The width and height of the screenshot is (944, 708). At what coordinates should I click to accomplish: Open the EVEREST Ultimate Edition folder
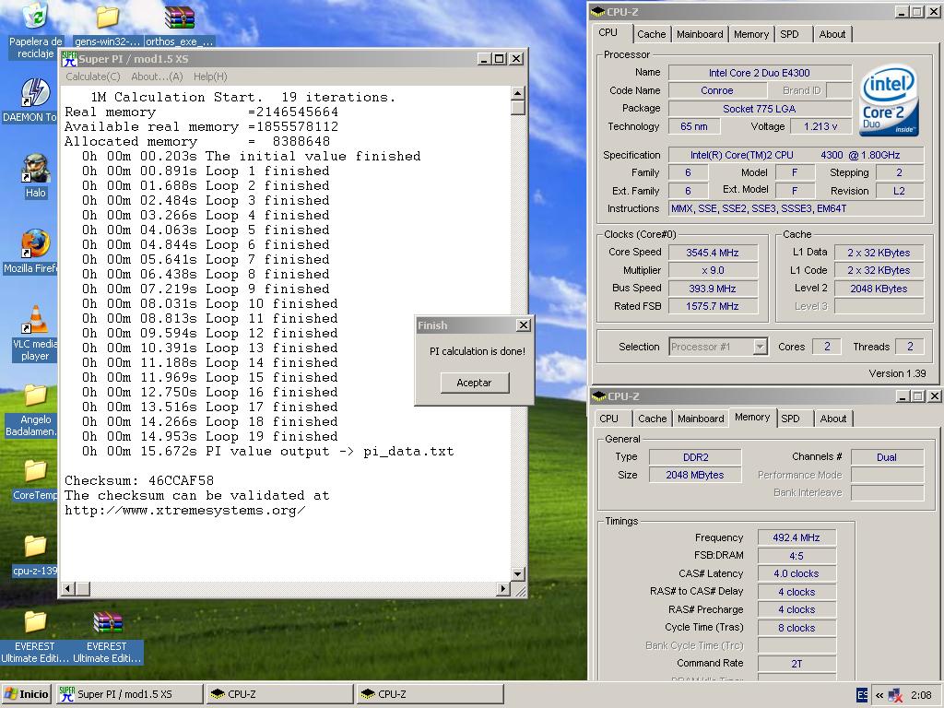pos(35,622)
